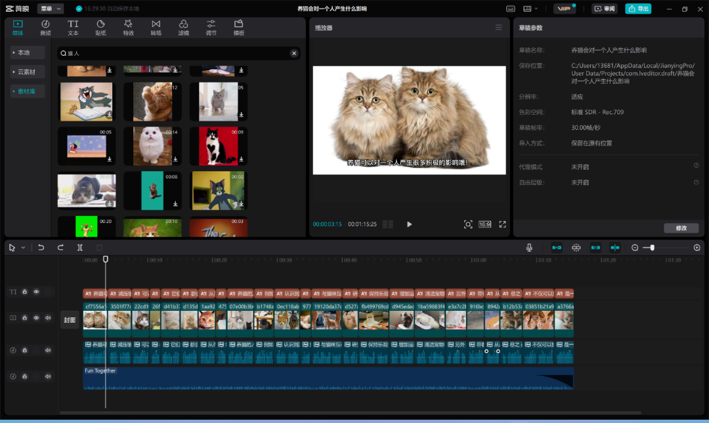Click the microphone record voiceover icon
The height and width of the screenshot is (423, 709).
point(529,247)
